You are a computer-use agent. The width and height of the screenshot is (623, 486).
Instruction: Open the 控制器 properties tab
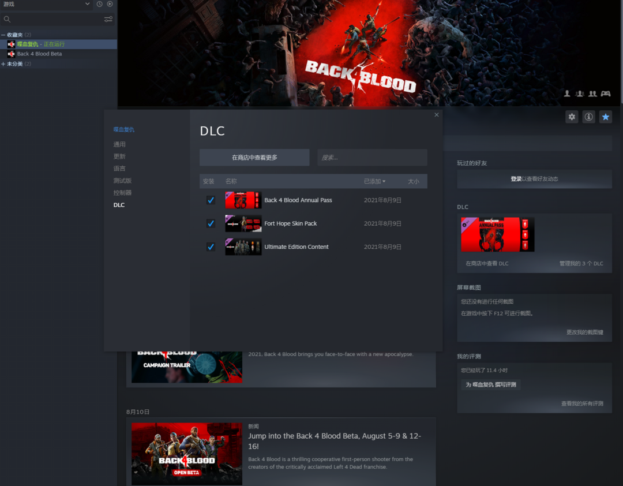122,193
